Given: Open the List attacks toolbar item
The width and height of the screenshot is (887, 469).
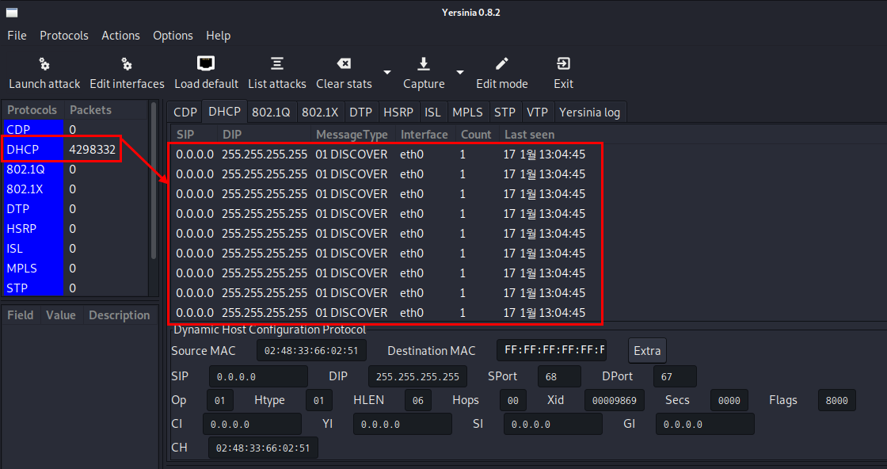Looking at the screenshot, I should [x=276, y=74].
